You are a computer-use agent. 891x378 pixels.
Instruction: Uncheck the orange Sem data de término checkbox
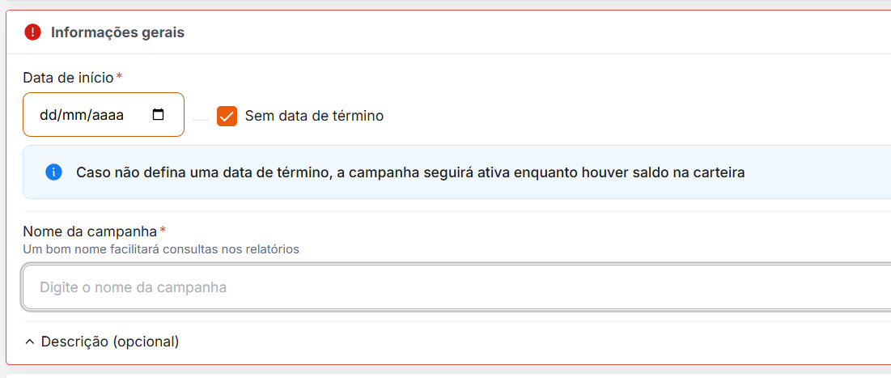click(227, 116)
